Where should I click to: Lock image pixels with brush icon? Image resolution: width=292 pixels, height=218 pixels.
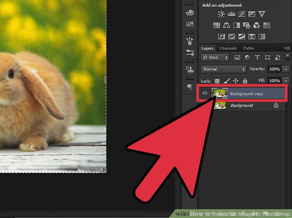tap(227, 81)
